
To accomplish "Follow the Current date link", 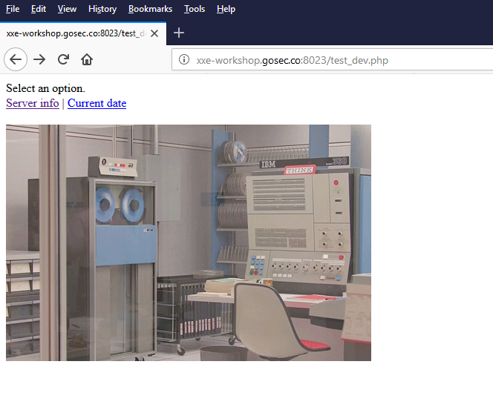I will click(97, 103).
